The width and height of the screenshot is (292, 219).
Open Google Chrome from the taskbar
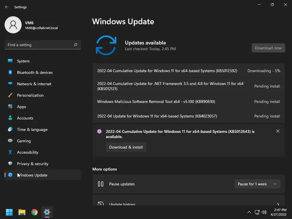[x=35, y=212]
